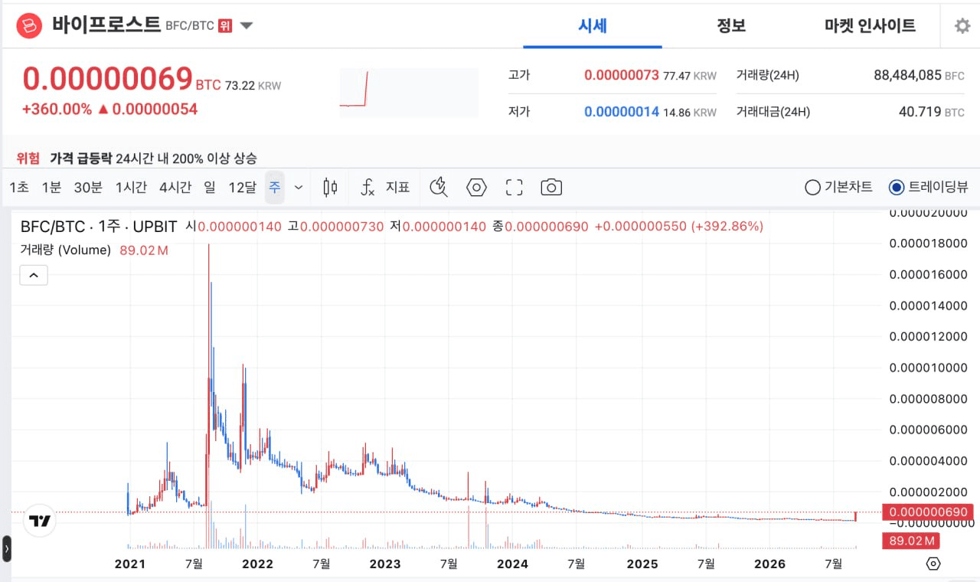Select the 30분 interval
The image size is (980, 582).
pyautogui.click(x=88, y=187)
